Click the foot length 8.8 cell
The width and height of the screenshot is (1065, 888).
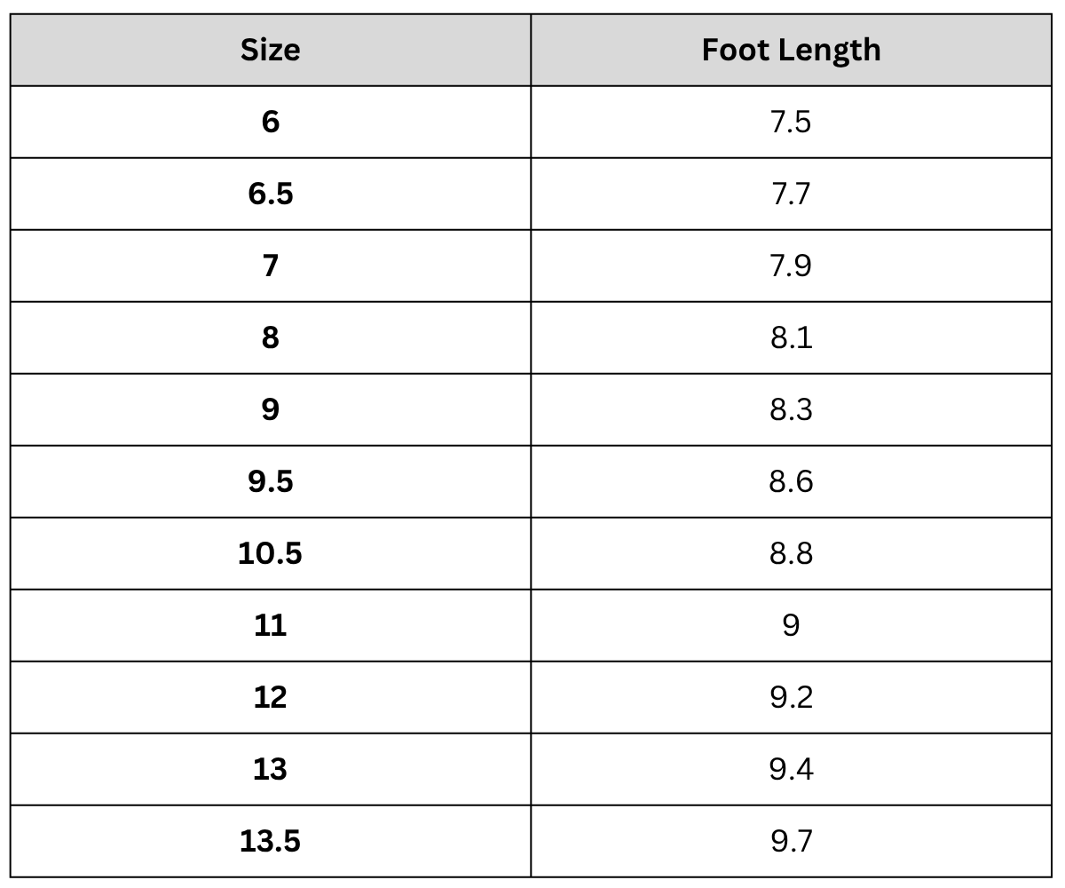(x=791, y=553)
